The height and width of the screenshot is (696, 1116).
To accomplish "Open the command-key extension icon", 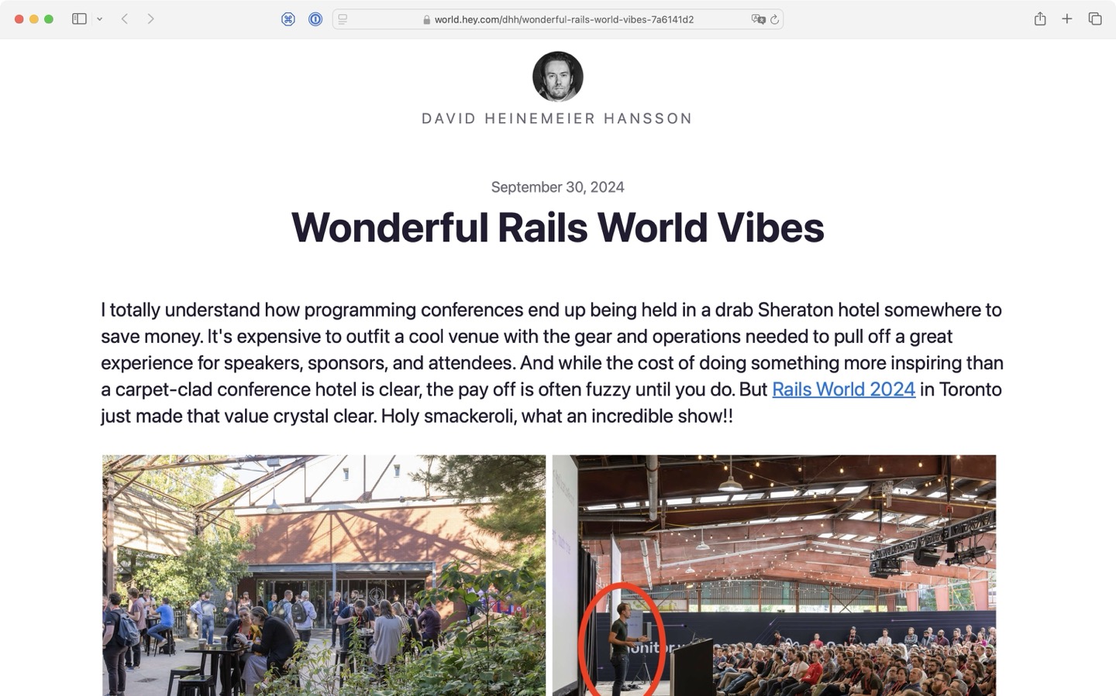I will tap(288, 19).
